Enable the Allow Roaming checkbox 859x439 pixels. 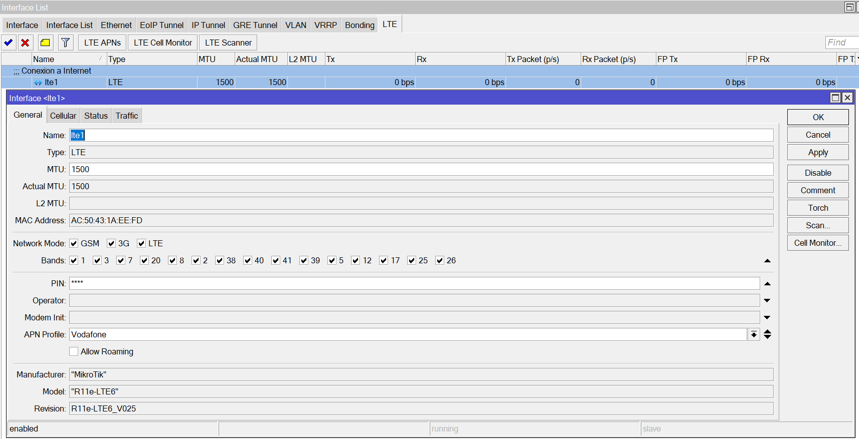74,352
